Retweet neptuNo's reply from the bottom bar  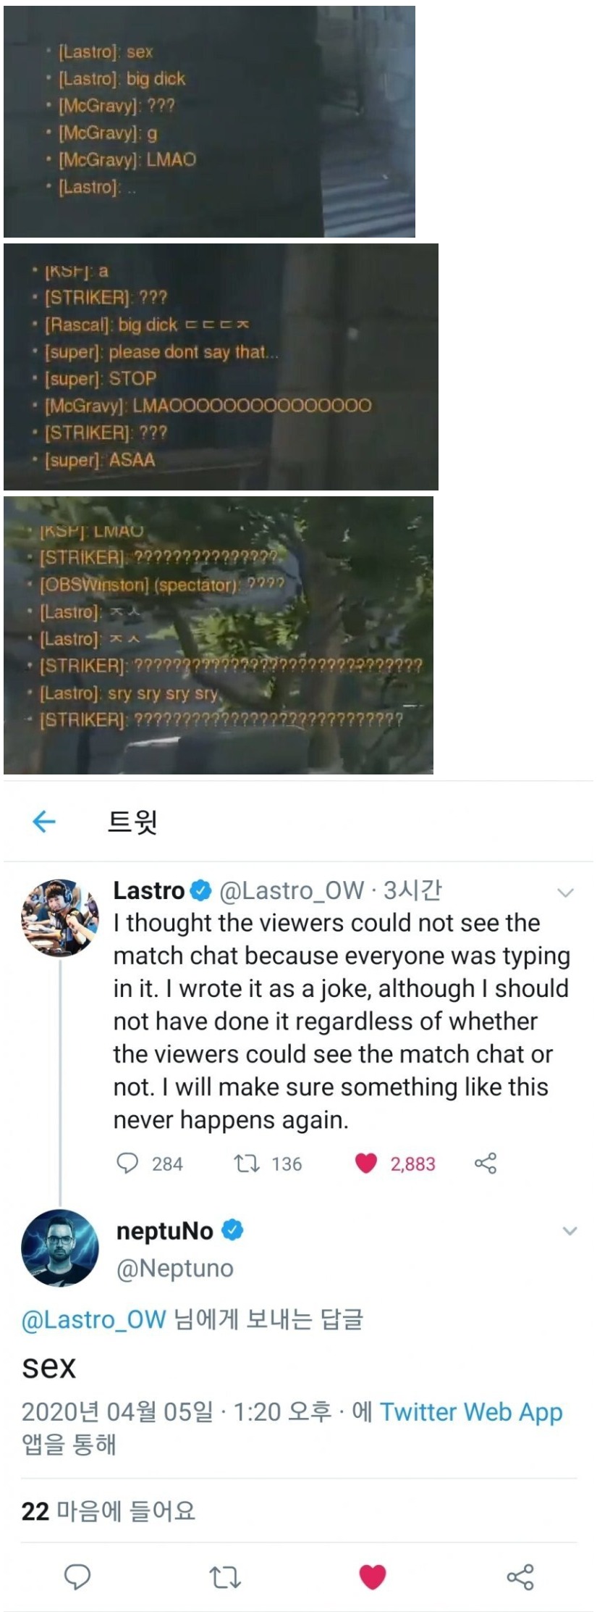225,1577
